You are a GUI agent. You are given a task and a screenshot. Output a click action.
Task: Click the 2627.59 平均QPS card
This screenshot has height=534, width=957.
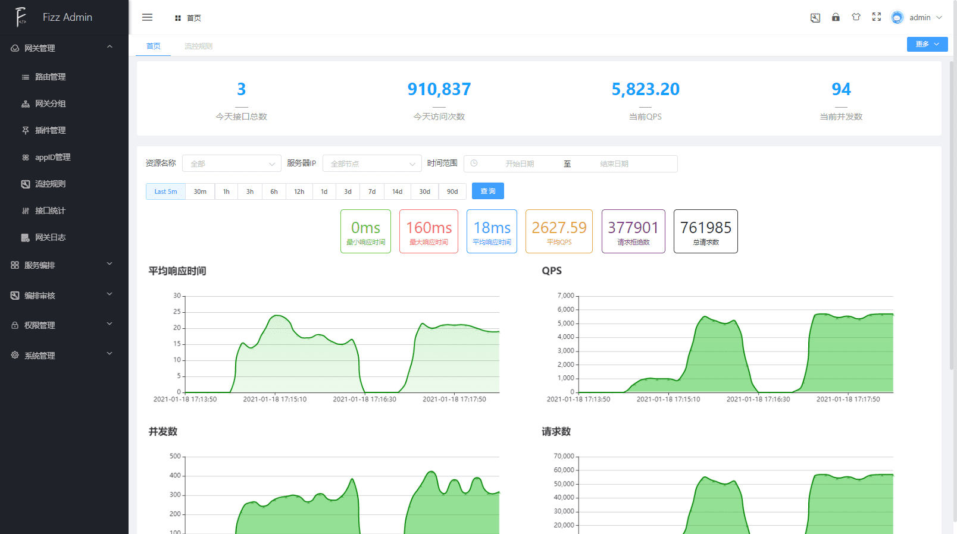559,231
